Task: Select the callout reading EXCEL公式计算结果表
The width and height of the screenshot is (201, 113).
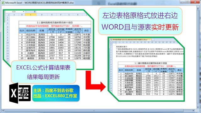Action: [43, 72]
